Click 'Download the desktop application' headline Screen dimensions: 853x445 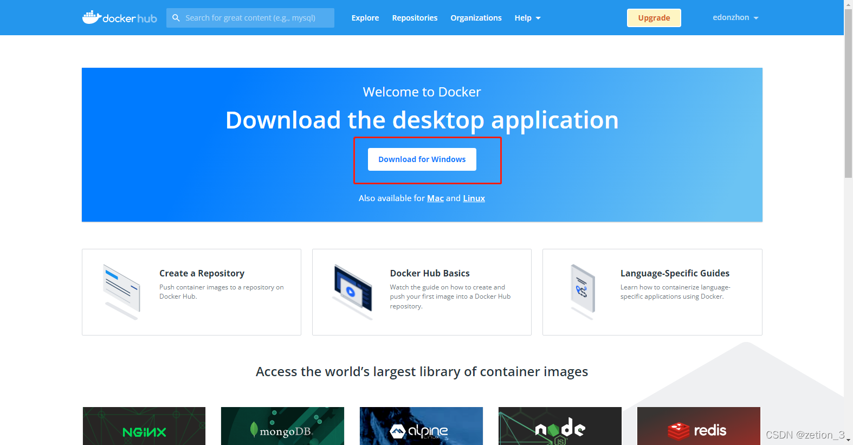tap(422, 120)
